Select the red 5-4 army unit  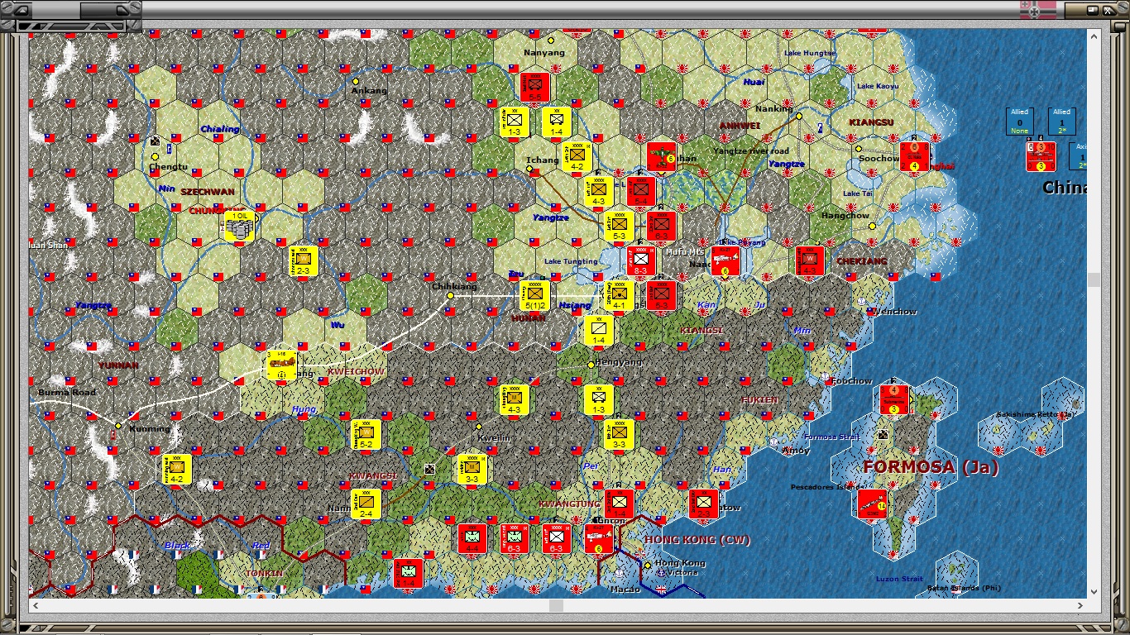(x=641, y=191)
